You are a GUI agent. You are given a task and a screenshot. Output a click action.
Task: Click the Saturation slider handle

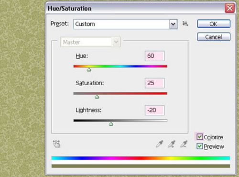[x=97, y=97]
